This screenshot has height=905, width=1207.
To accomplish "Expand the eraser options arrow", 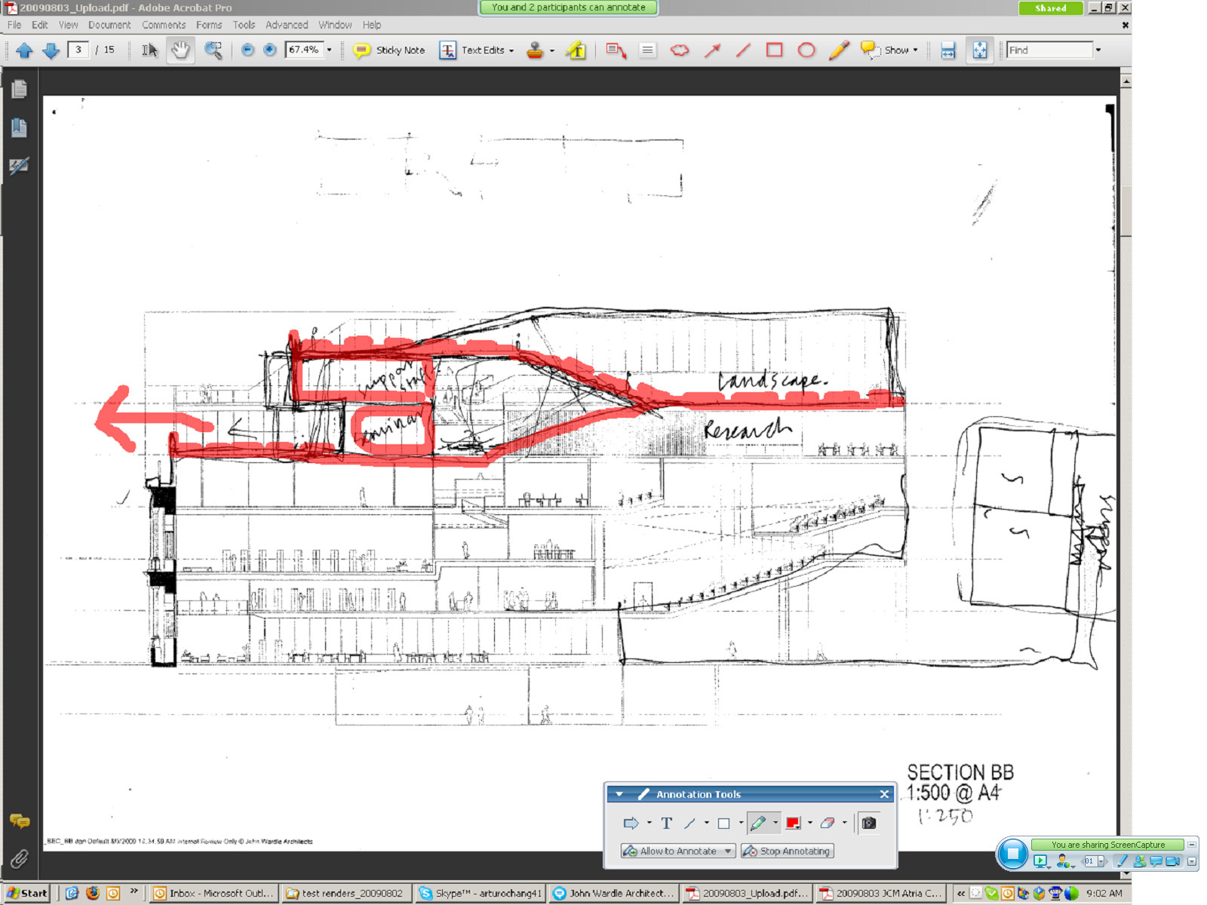I will [x=844, y=824].
